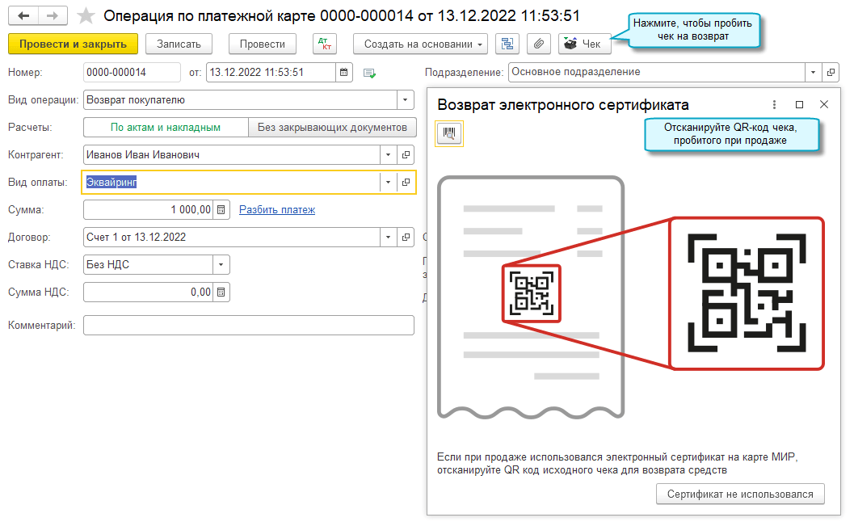Click the Подразделение text field
The height and width of the screenshot is (526, 854).
click(657, 73)
